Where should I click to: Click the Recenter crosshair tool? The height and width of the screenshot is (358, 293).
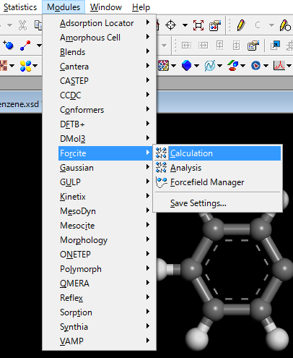click(171, 25)
